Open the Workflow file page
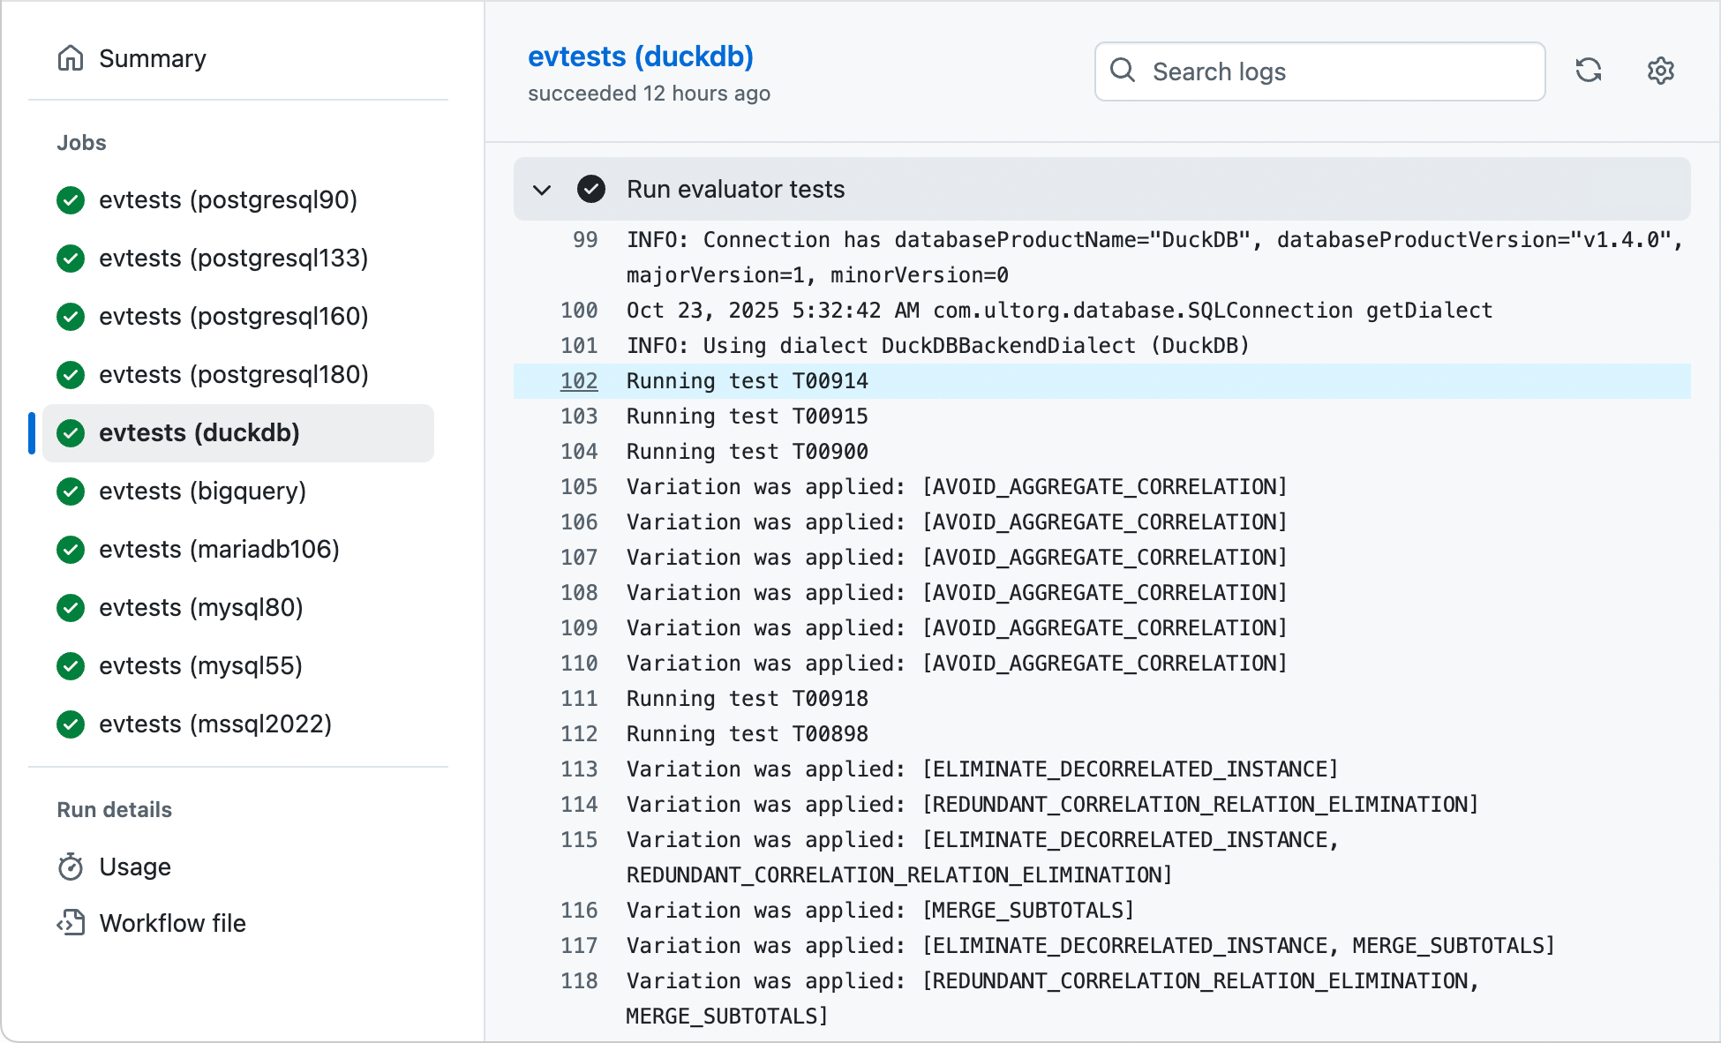 173,923
